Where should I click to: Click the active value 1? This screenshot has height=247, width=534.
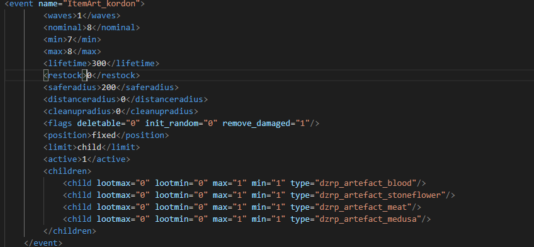point(84,159)
